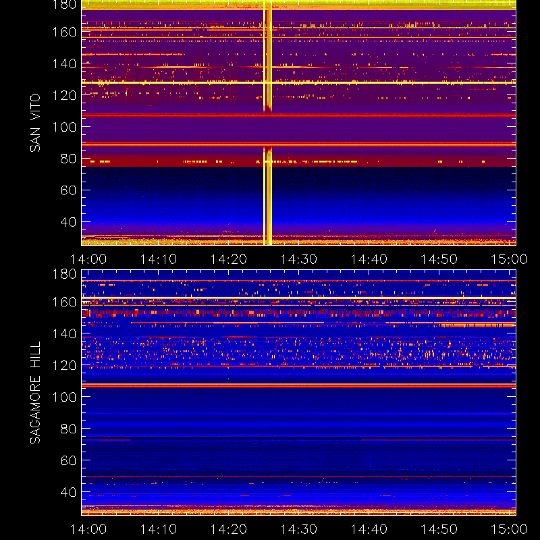Click 14:00 time label under San Vito plot
The width and height of the screenshot is (540, 540).
[88, 259]
